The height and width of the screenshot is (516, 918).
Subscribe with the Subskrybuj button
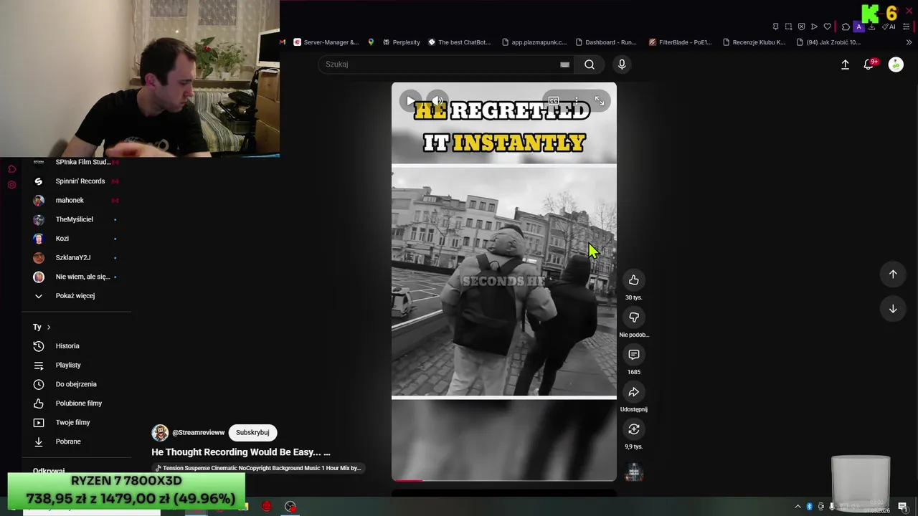point(252,432)
